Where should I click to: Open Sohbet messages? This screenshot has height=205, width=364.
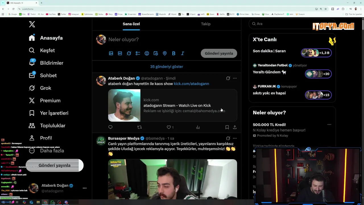(x=43, y=75)
